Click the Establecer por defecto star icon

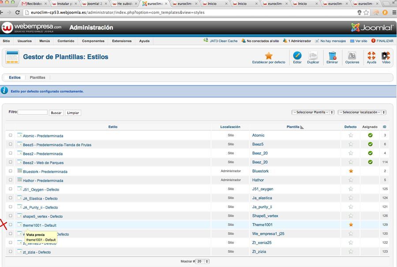269,56
